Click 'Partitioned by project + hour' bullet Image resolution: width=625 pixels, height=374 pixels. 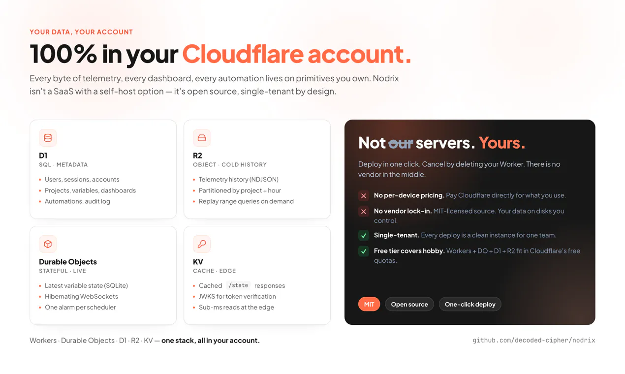click(x=240, y=190)
